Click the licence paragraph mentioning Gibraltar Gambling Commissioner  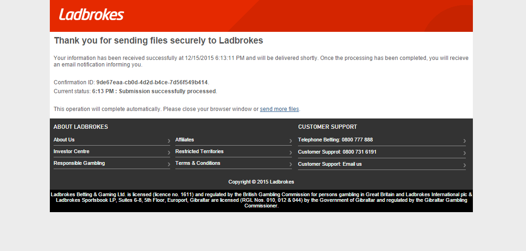(261, 200)
